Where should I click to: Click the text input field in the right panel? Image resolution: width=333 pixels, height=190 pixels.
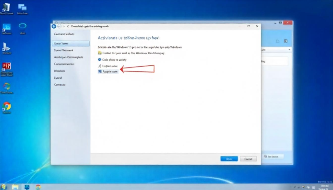pyautogui.click(x=274, y=61)
